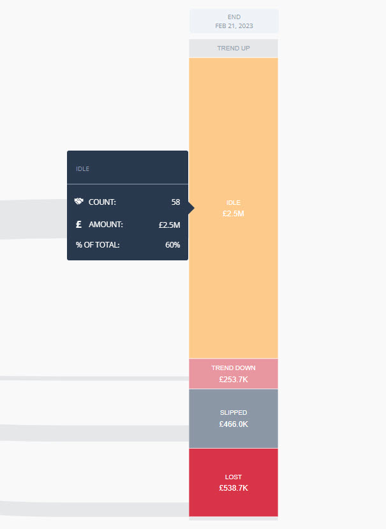The image size is (386, 529).
Task: Click the thin flow band into Trend Down
Action: [94, 378]
